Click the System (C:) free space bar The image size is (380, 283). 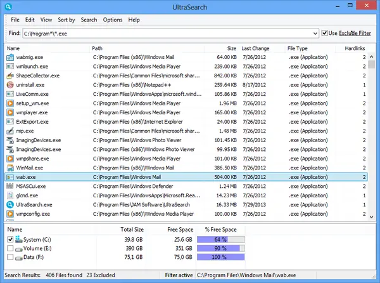click(220, 239)
